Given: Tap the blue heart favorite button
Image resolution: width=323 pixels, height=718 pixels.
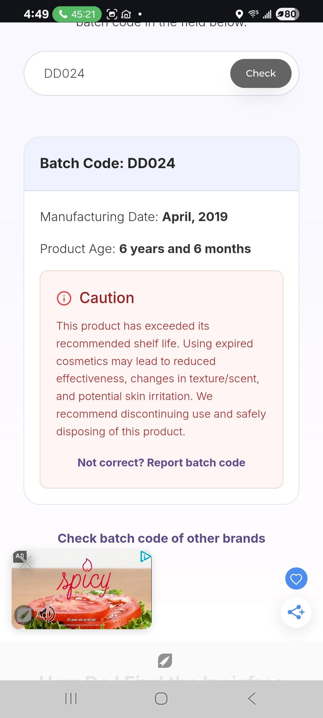Looking at the screenshot, I should pos(296,579).
